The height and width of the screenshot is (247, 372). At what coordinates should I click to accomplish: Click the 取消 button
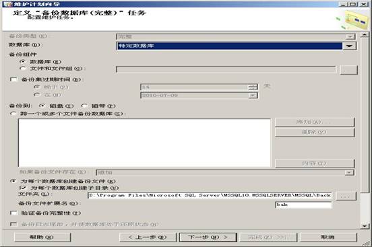click(x=328, y=237)
